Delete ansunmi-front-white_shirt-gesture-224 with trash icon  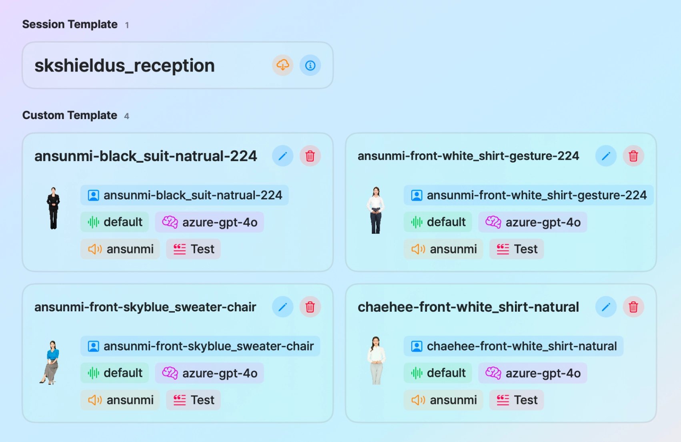[x=633, y=156]
